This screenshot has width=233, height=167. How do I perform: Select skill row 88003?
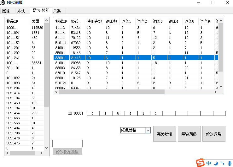coord(136,68)
